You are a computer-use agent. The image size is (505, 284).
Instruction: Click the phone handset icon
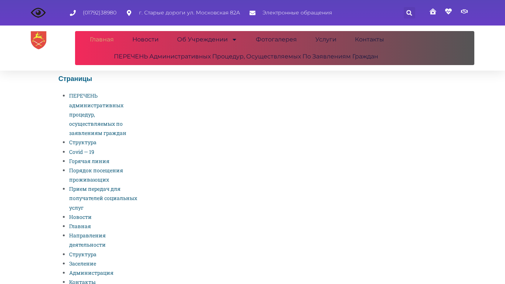[x=73, y=13]
